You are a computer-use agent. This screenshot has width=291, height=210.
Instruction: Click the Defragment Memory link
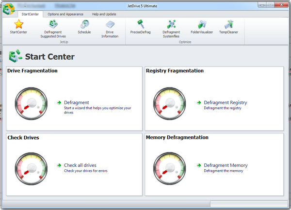tap(225, 165)
